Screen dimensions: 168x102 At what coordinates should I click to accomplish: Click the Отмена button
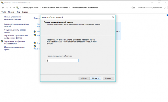(108, 78)
